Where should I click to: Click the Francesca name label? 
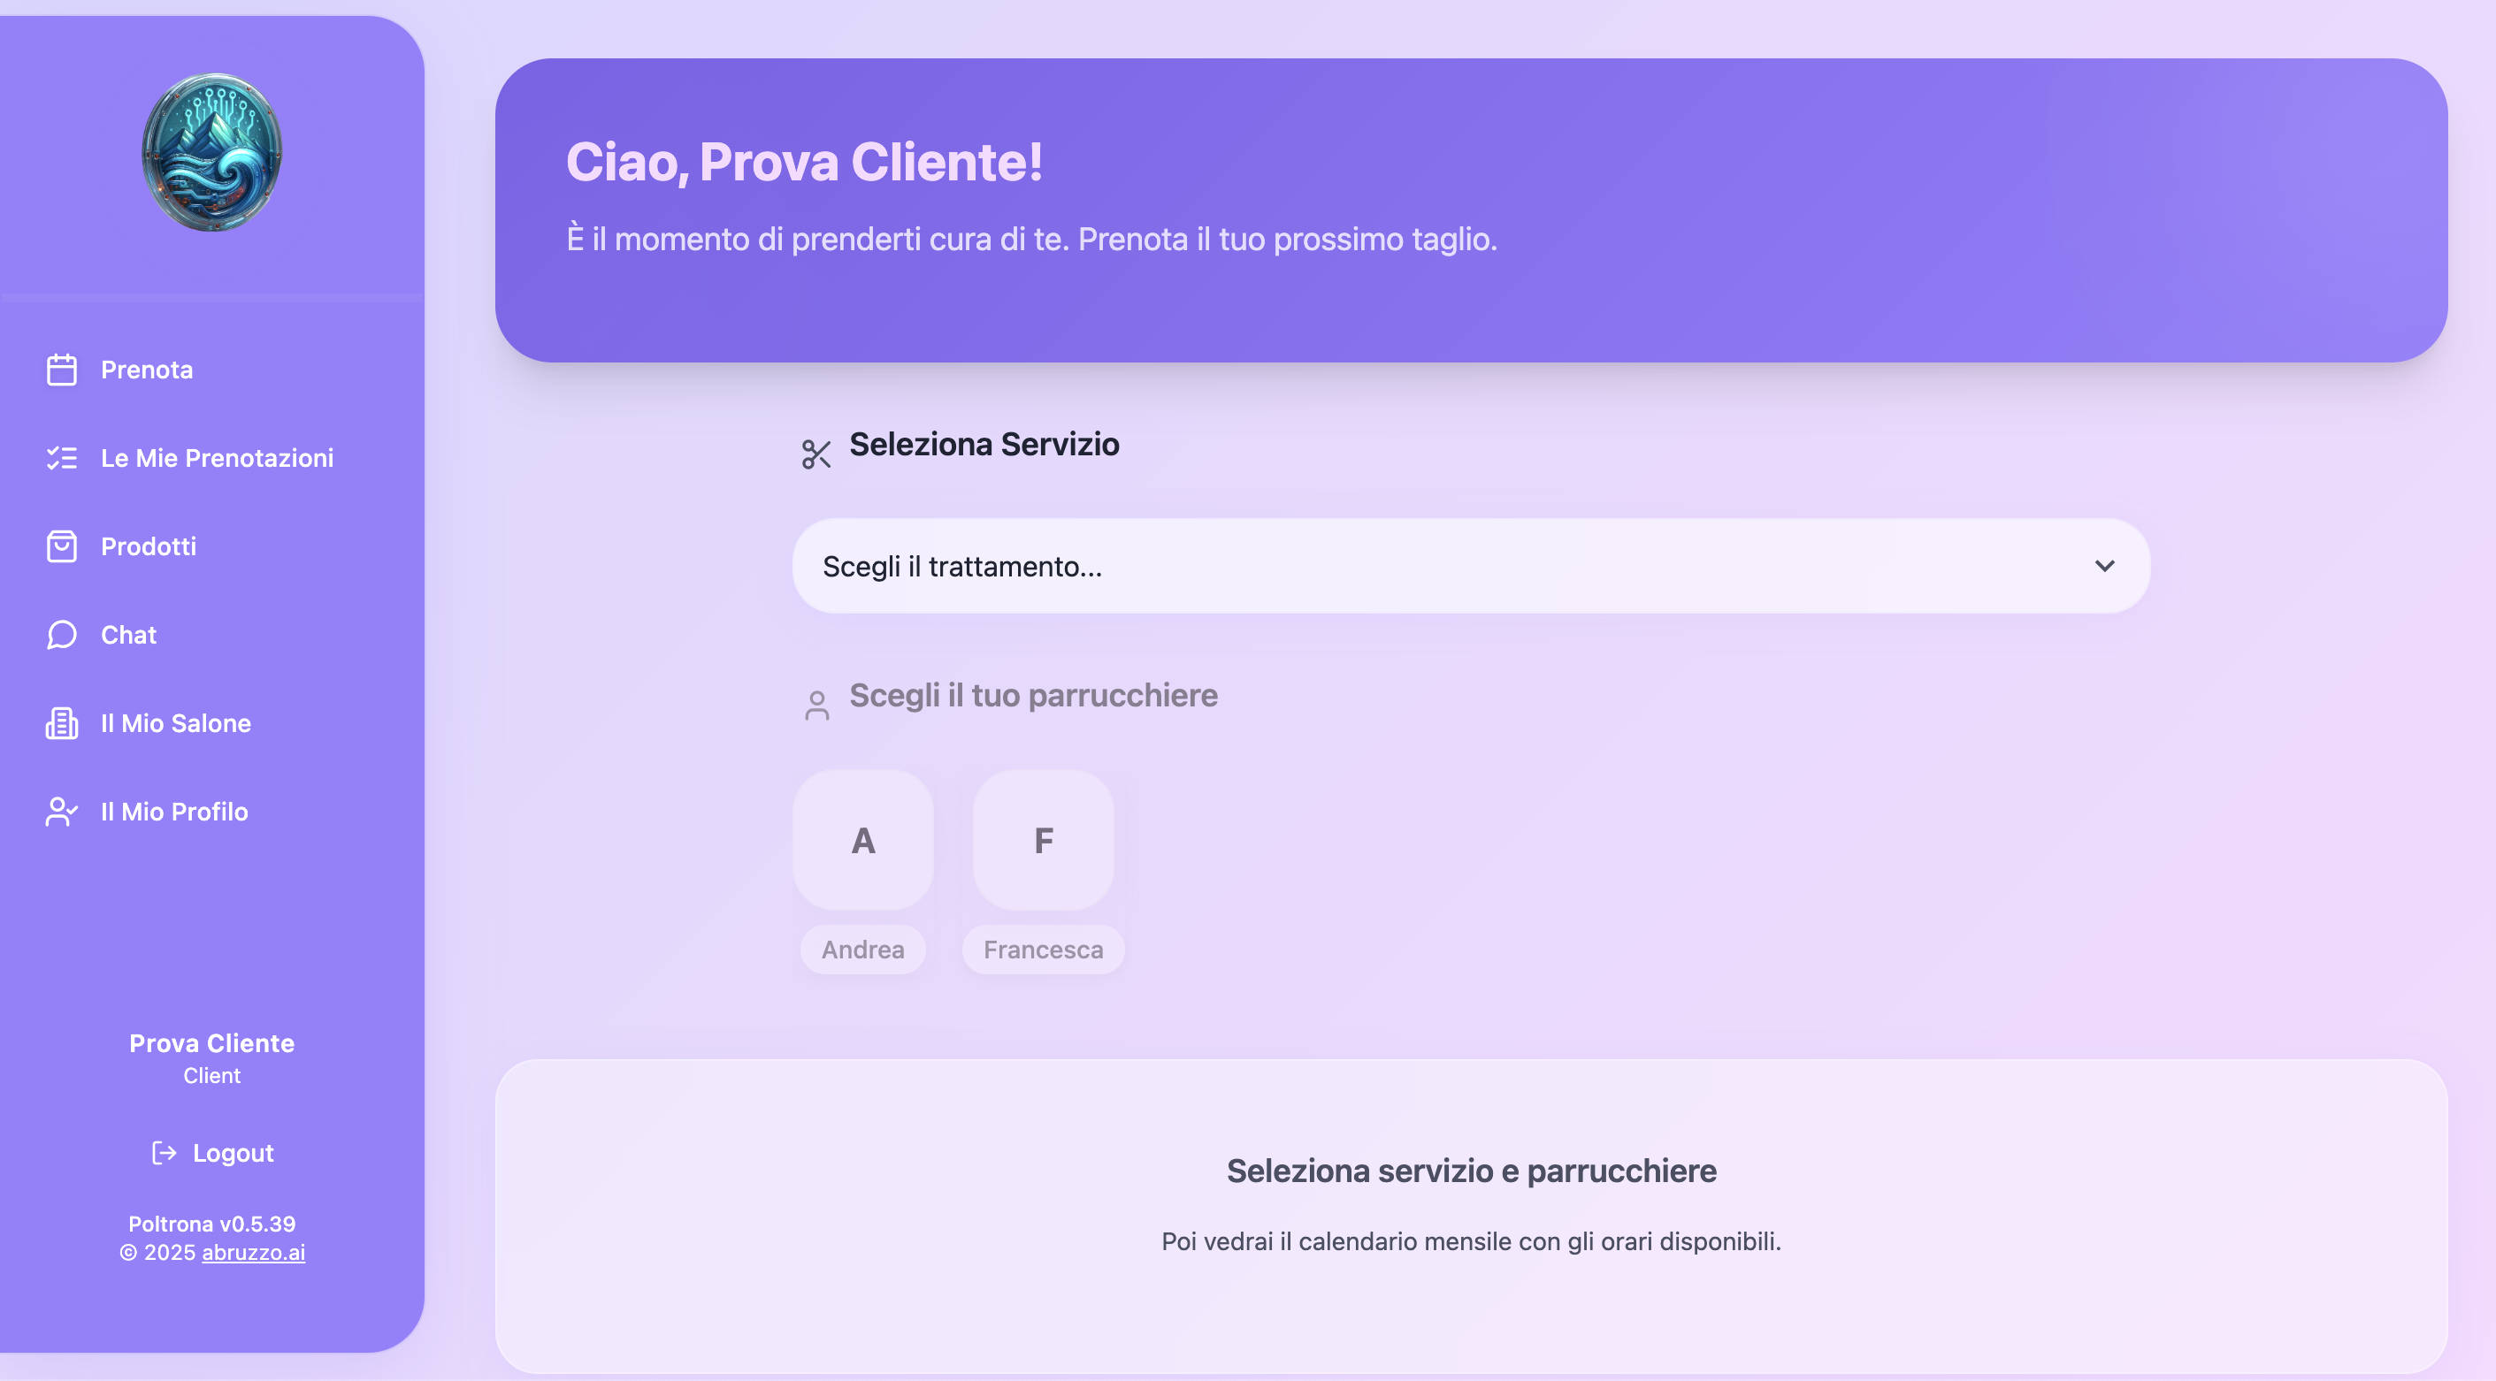[1042, 949]
